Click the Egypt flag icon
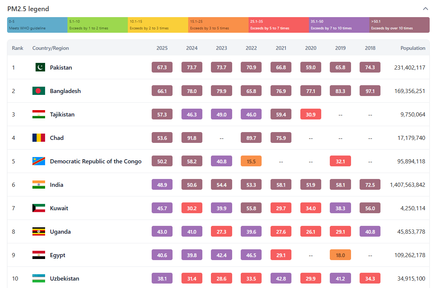Viewport: 436px width, 288px height. click(39, 255)
